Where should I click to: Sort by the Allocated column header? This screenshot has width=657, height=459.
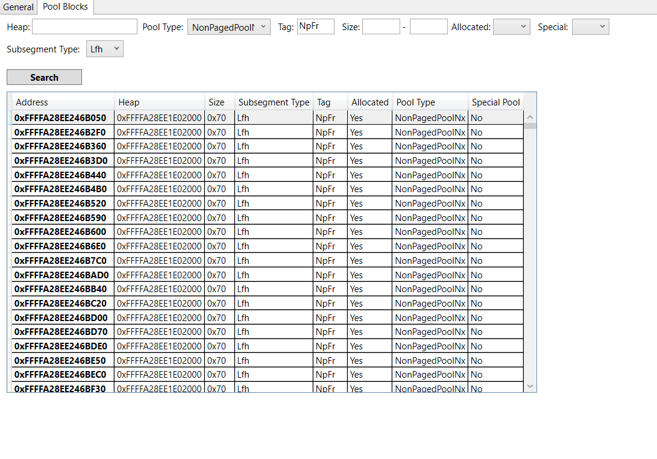tap(369, 102)
